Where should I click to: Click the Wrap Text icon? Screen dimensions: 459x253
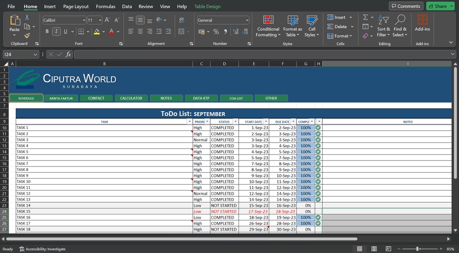182,20
